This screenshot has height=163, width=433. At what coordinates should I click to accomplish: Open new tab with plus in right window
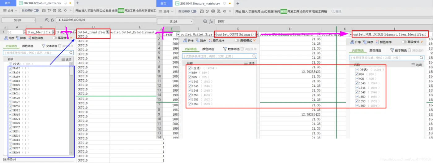click(238, 3)
